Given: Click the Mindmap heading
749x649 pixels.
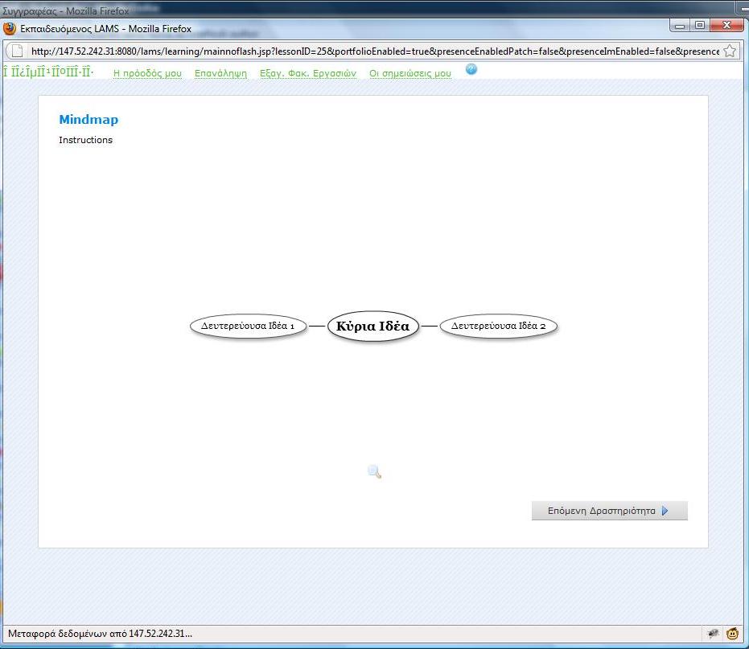Looking at the screenshot, I should point(88,120).
